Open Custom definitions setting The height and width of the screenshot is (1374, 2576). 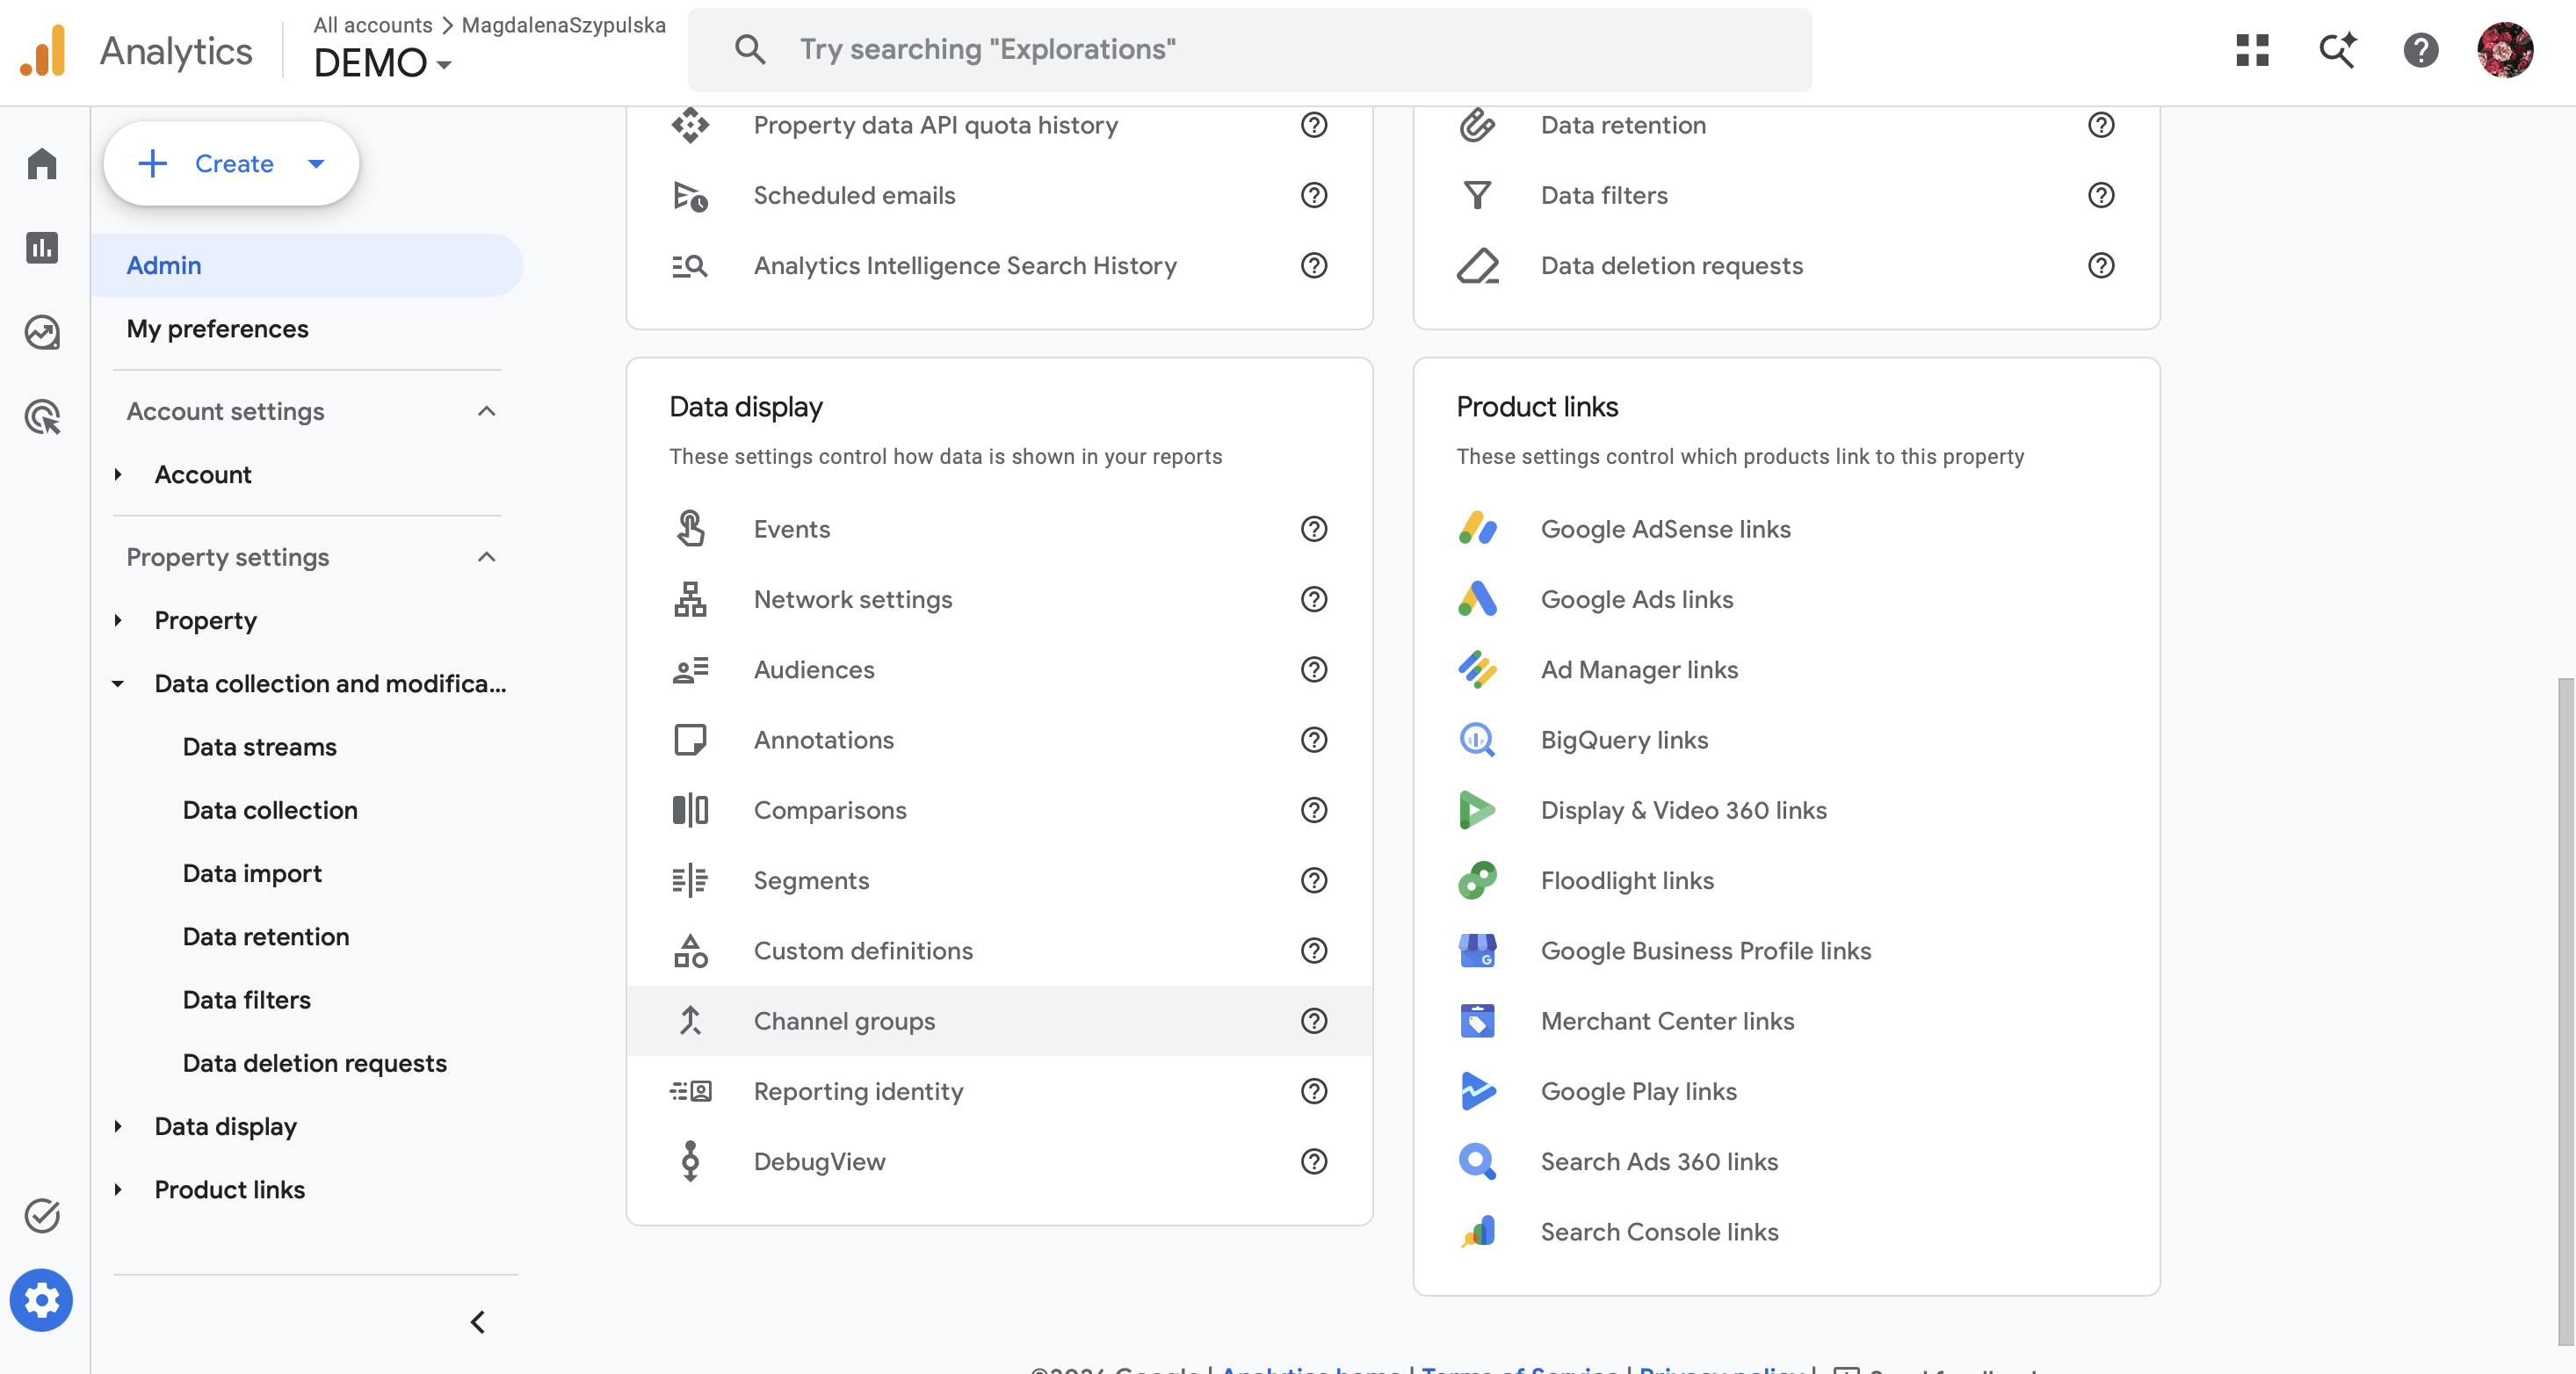[999, 950]
